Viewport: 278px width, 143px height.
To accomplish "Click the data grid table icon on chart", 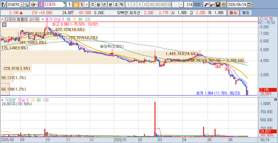I will 4,25.
